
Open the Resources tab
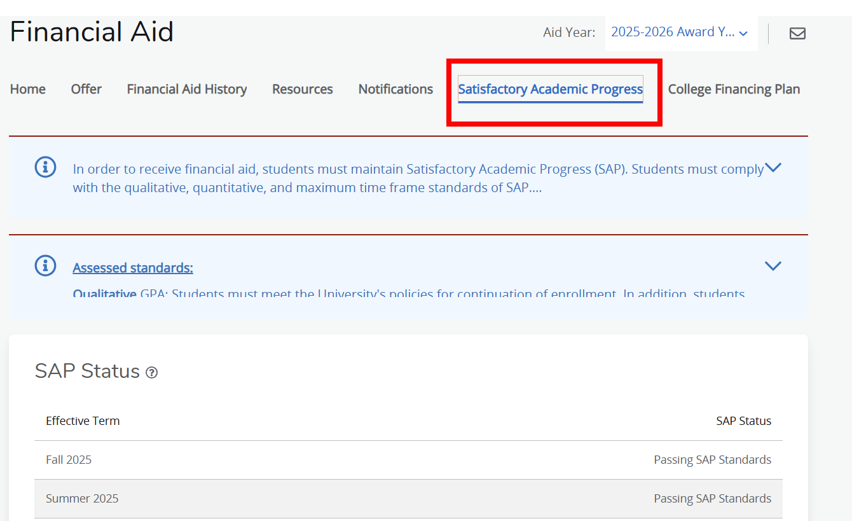[x=302, y=89]
